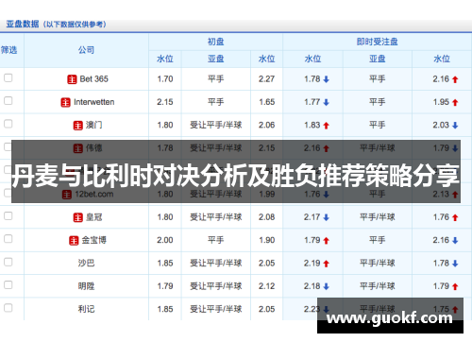This screenshot has width=472, height=342.
Task: Click blue down arrow after 2.17 in 皇冠 row
Action: pyautogui.click(x=327, y=217)
